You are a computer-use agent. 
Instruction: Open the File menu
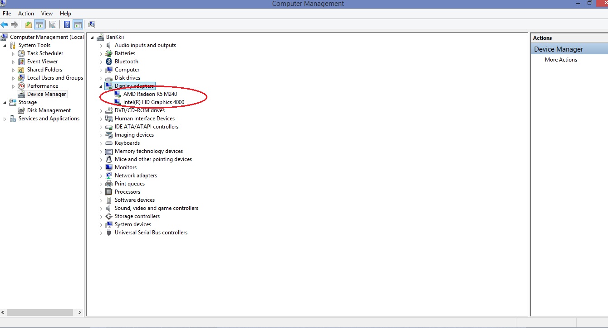tap(7, 14)
